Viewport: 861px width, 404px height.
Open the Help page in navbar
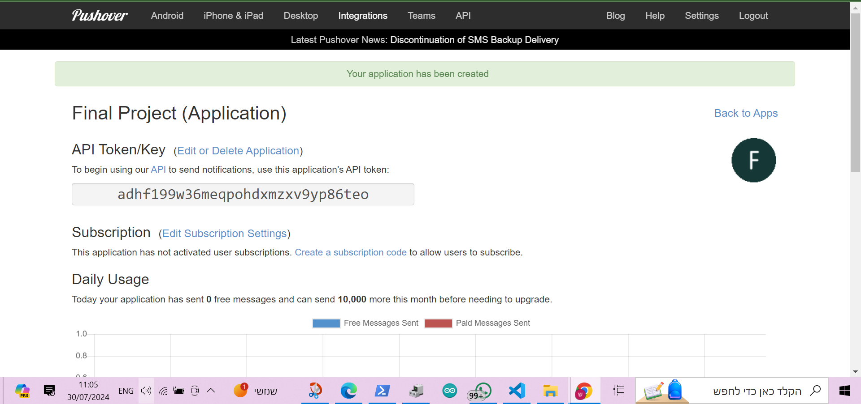click(655, 16)
